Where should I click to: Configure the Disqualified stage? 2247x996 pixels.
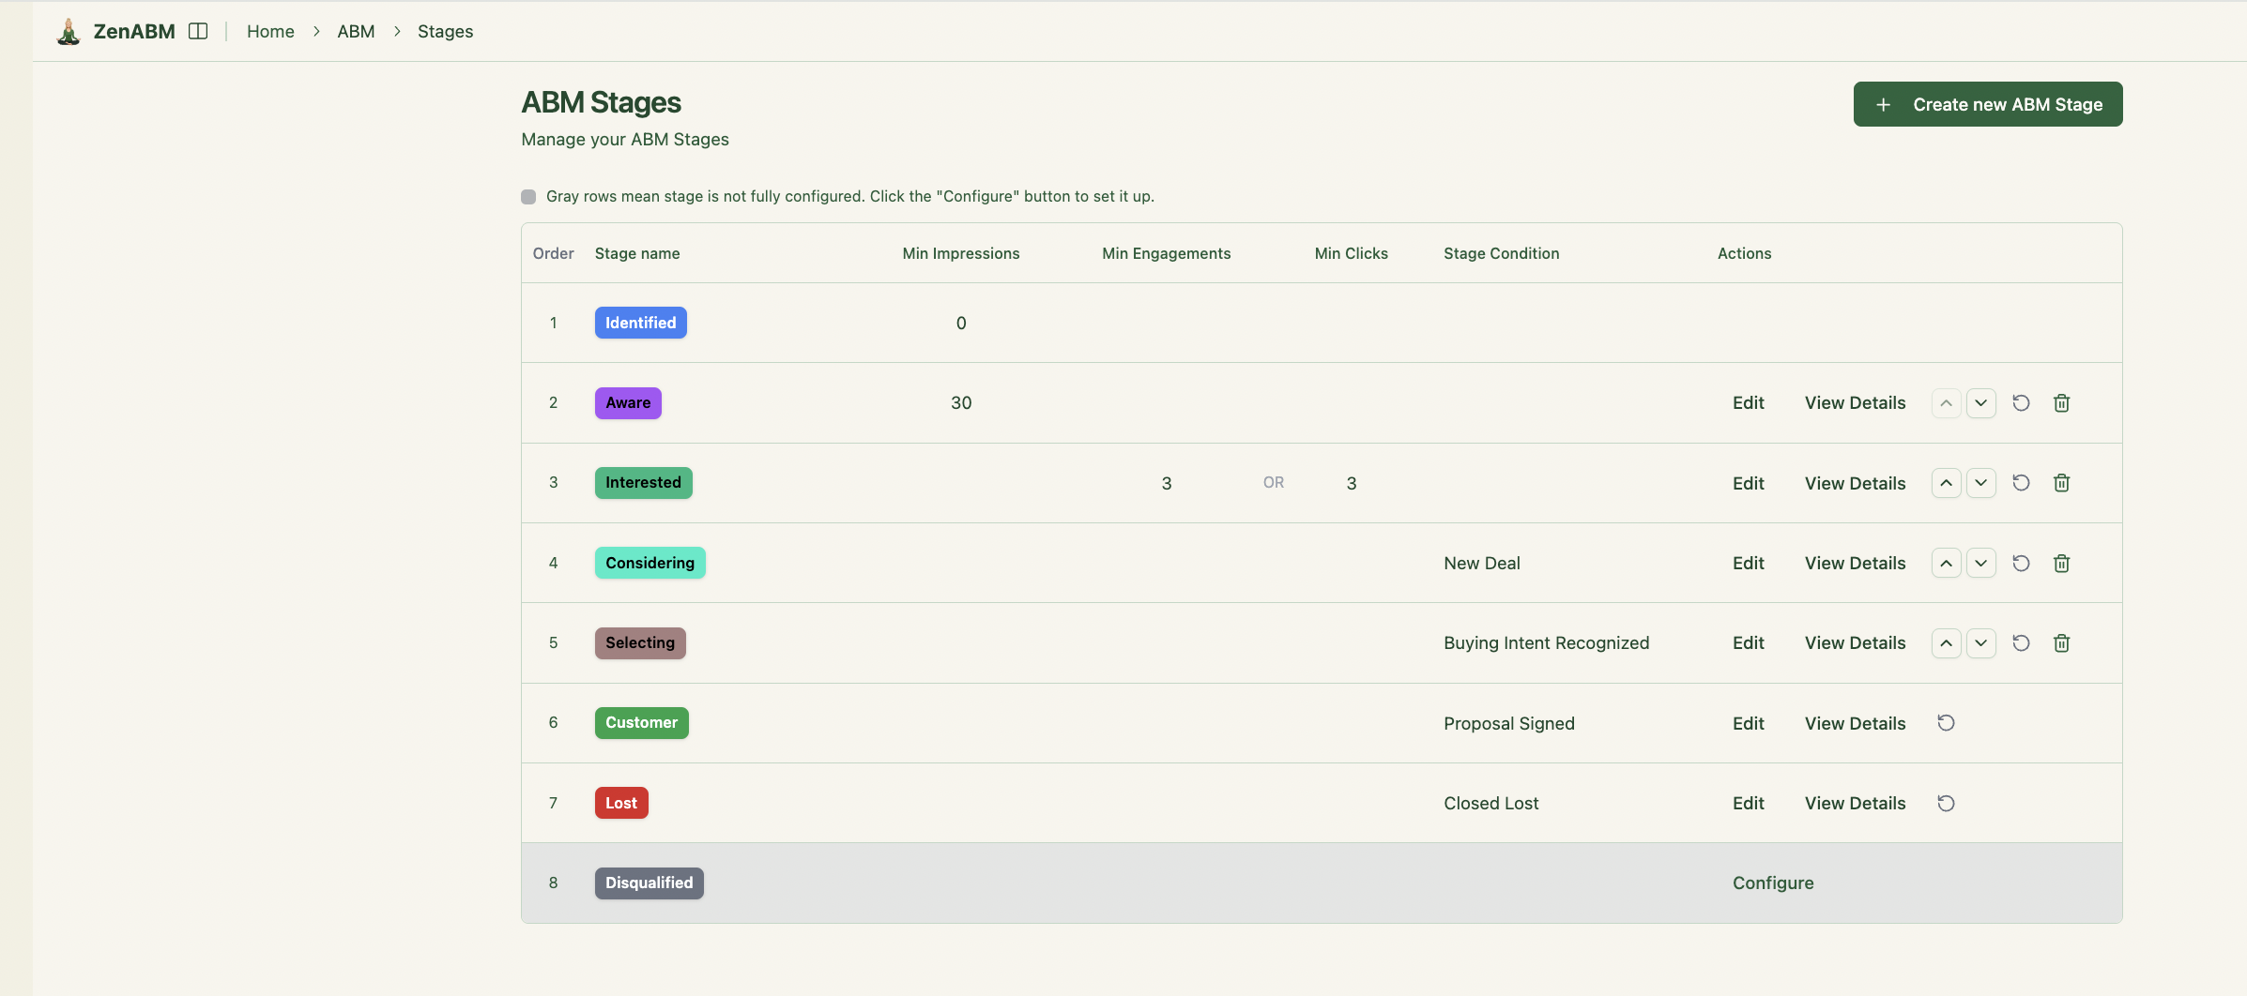pos(1772,883)
